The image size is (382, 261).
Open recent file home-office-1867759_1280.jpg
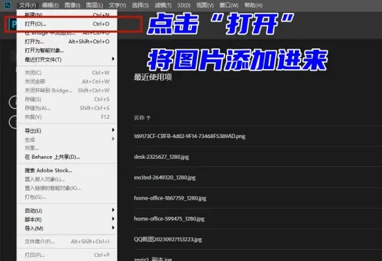[x=170, y=198]
